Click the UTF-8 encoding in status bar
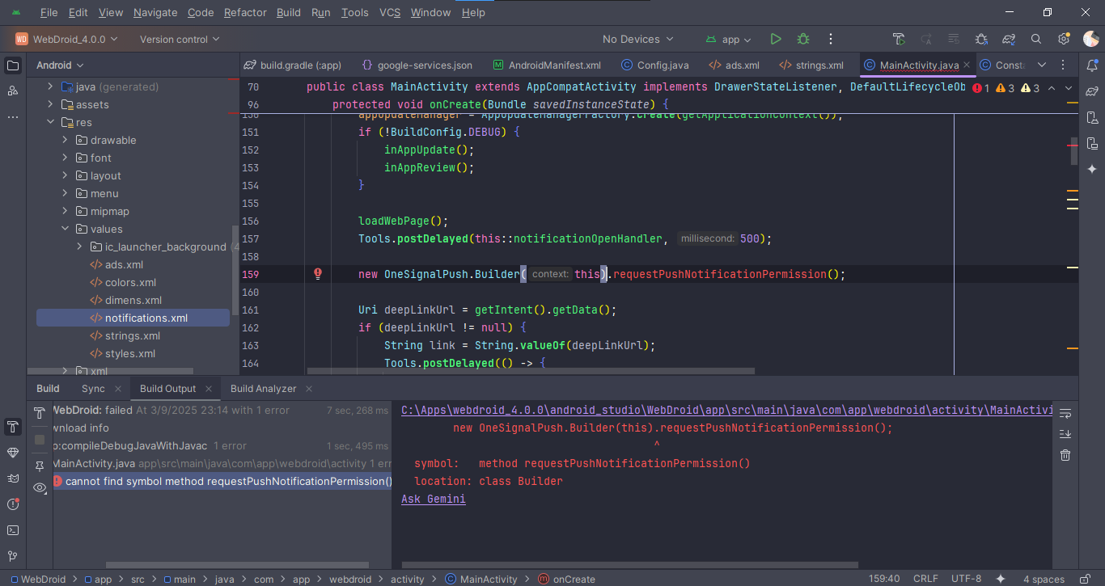 [967, 579]
